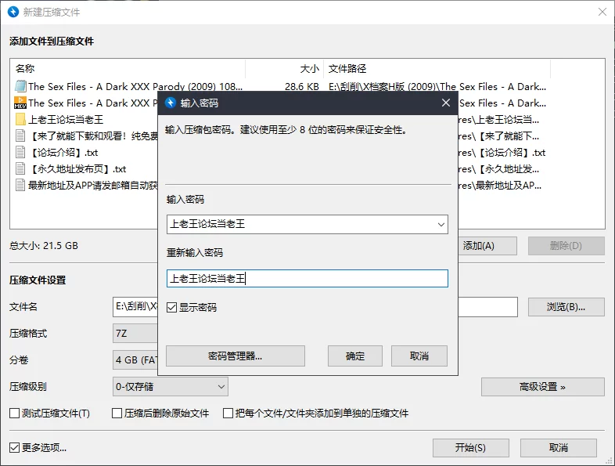Select the 最新地址及APP text file icon
The width and height of the screenshot is (615, 466).
pos(20,186)
